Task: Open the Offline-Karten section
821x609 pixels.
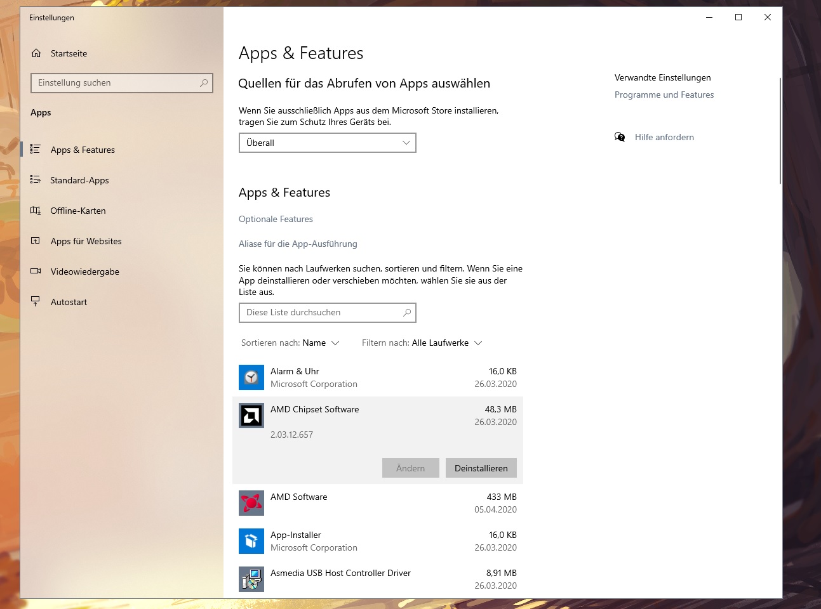Action: point(122,211)
